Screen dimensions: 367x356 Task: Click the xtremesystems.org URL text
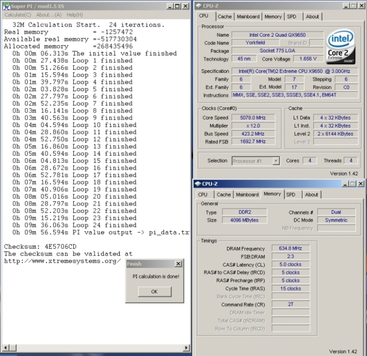pos(62,261)
